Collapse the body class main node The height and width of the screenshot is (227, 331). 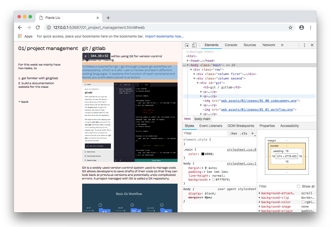pyautogui.click(x=188, y=65)
